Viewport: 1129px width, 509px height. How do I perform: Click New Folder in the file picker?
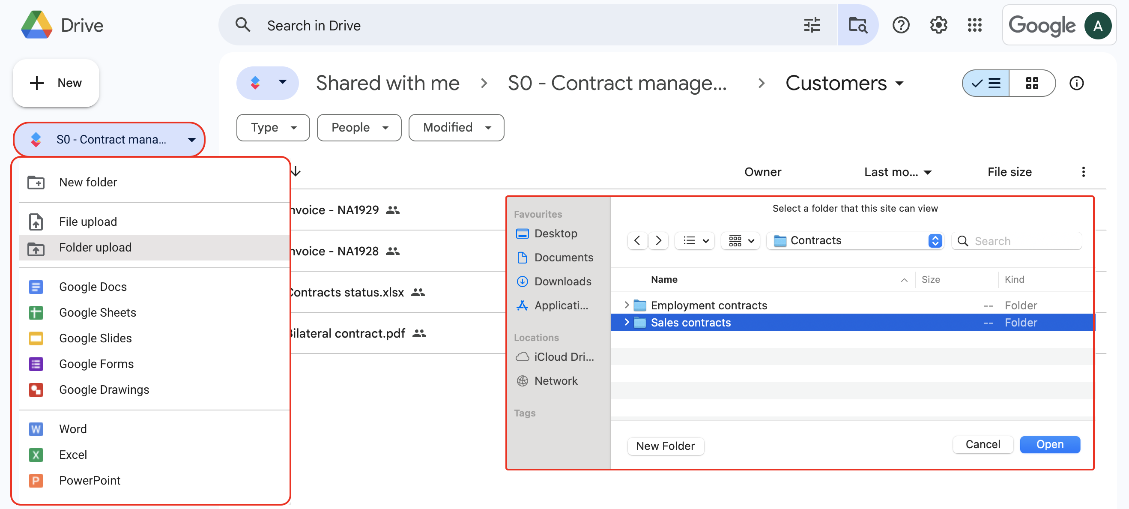pyautogui.click(x=665, y=446)
